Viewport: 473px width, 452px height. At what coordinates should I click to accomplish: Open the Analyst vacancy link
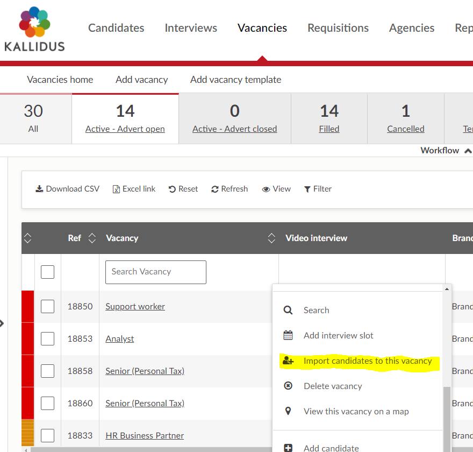[119, 338]
